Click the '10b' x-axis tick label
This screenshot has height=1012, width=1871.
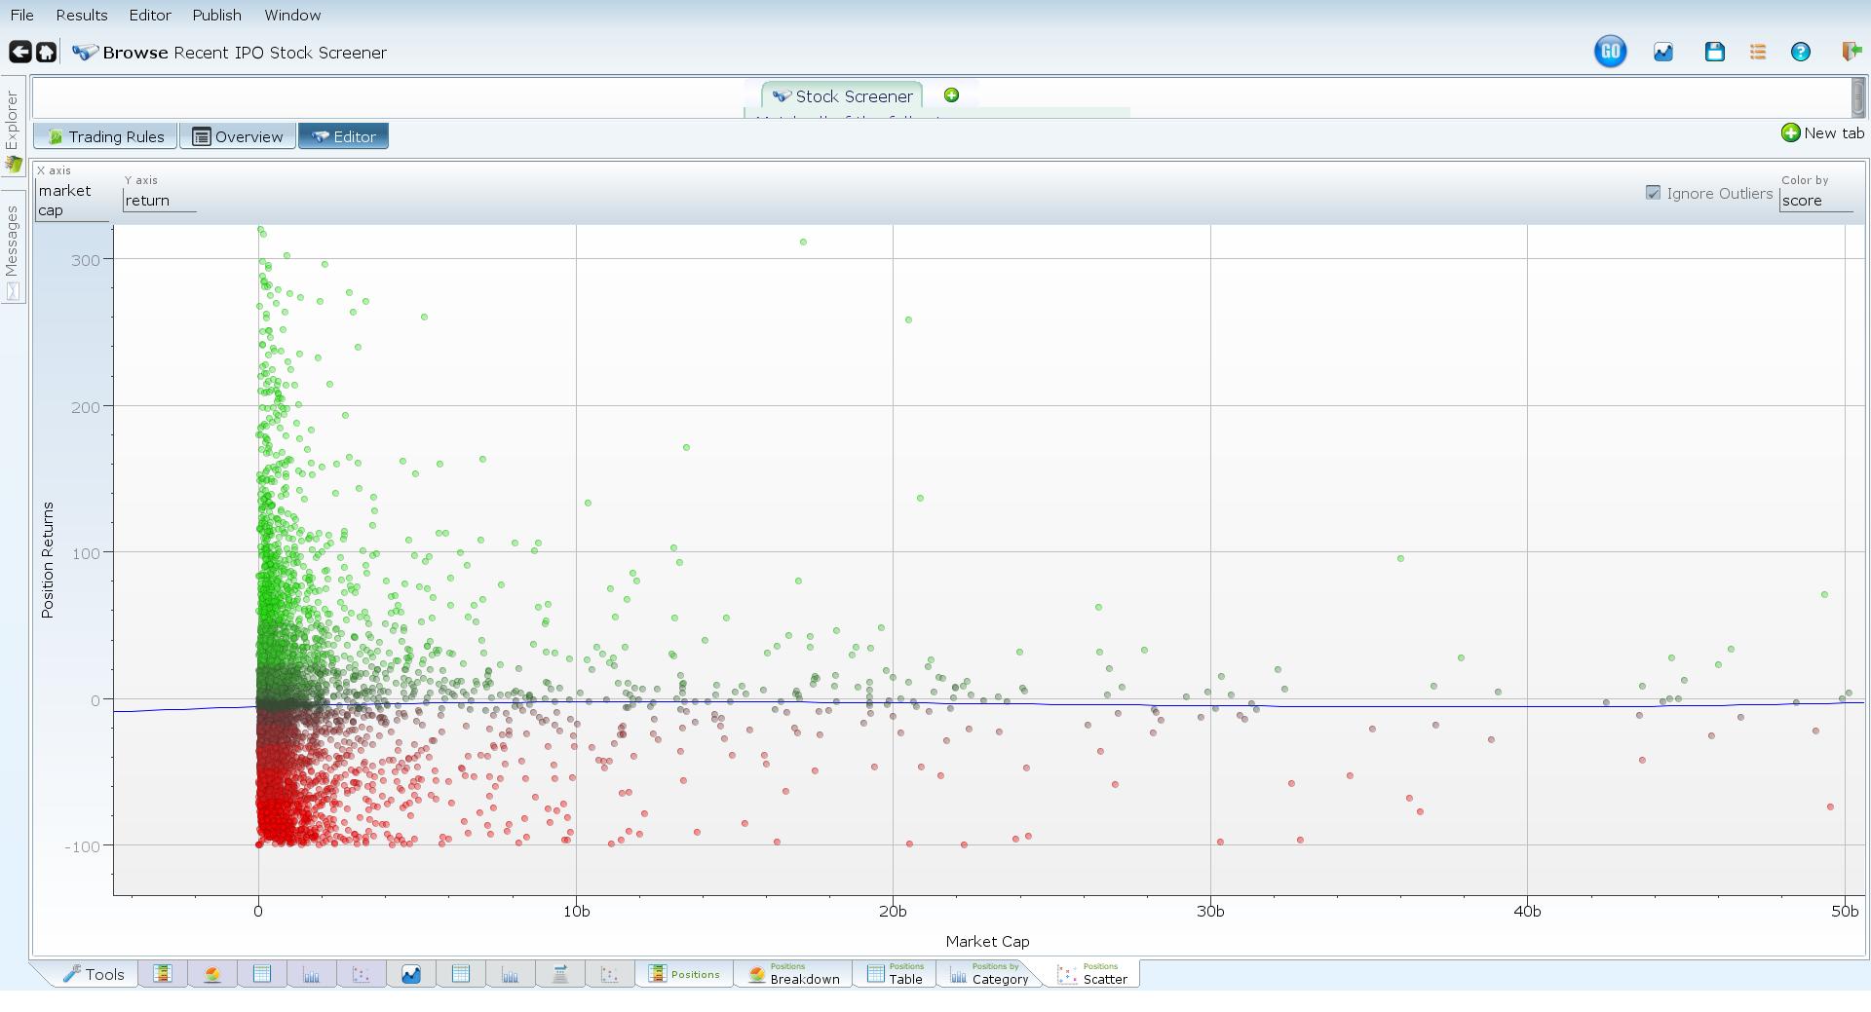point(576,911)
